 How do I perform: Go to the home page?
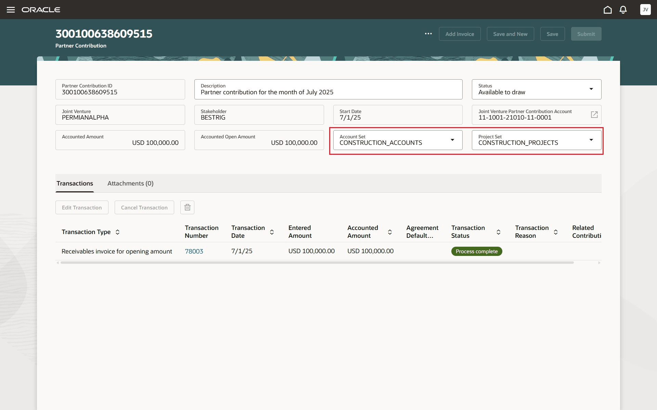[608, 10]
